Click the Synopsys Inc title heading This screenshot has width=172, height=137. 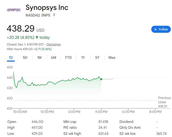click(47, 7)
